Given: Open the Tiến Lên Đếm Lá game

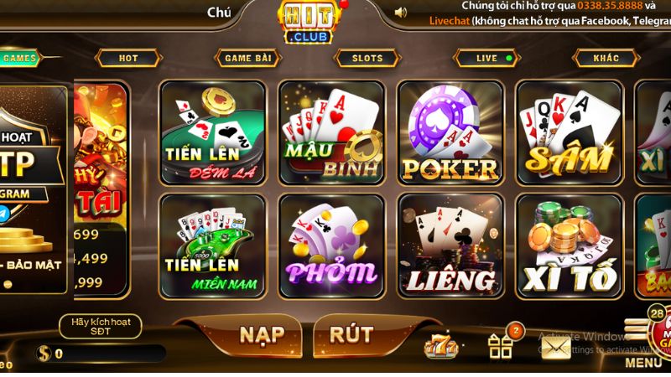Looking at the screenshot, I should tap(213, 133).
